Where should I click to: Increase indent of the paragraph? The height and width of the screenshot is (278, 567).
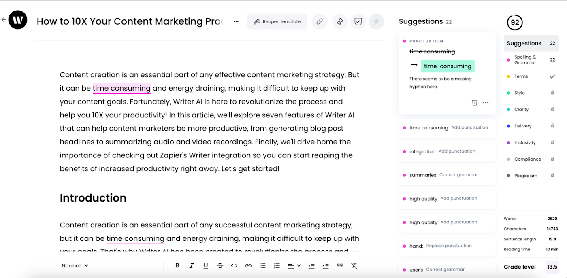click(x=326, y=265)
